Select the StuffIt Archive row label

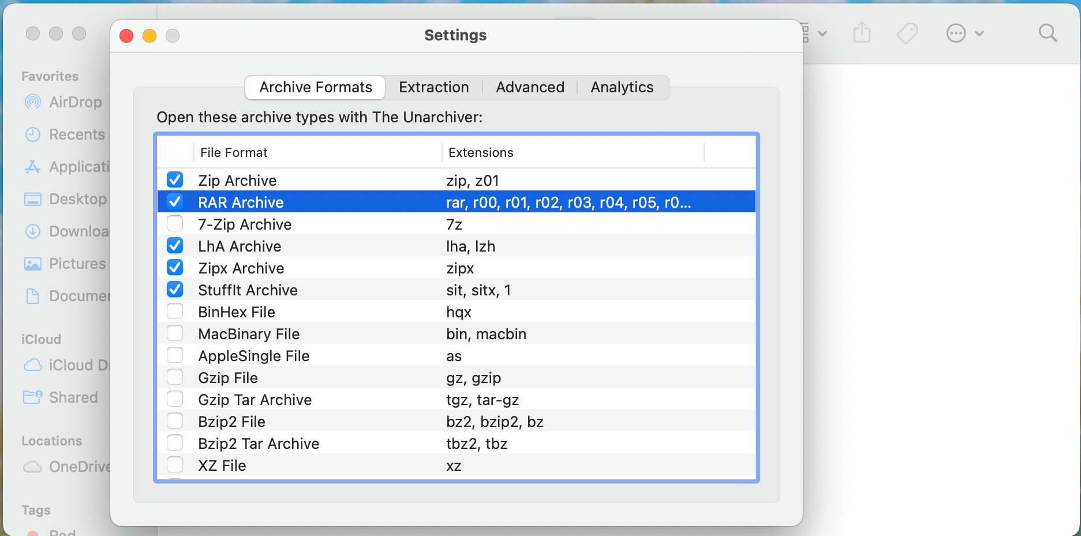click(x=248, y=290)
